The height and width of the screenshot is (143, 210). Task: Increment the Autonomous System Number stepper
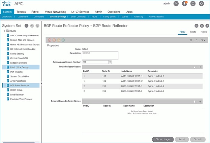pos(110,61)
